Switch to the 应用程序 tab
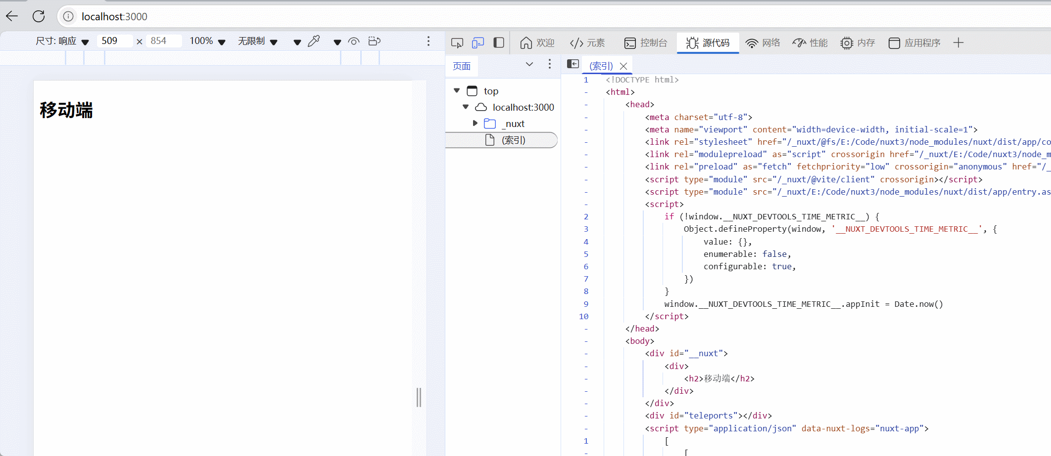Image resolution: width=1051 pixels, height=456 pixels. (914, 43)
